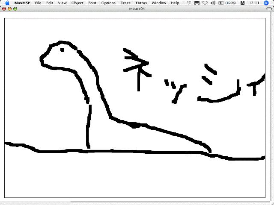Click the input source A icon

coord(243,3)
